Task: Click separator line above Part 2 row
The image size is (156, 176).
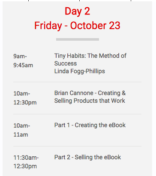Action: point(77,146)
